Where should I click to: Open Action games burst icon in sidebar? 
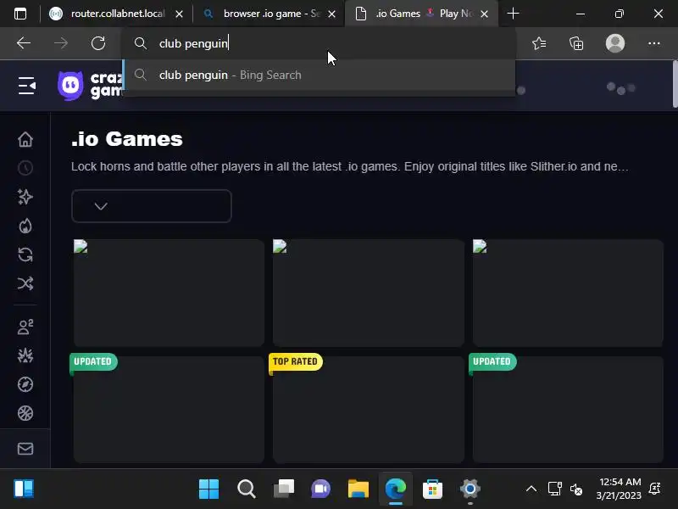pos(25,355)
